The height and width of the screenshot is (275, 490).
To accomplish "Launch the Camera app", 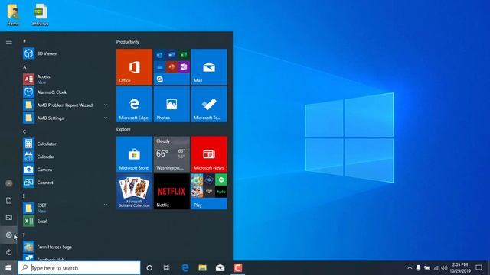I will (x=66, y=170).
